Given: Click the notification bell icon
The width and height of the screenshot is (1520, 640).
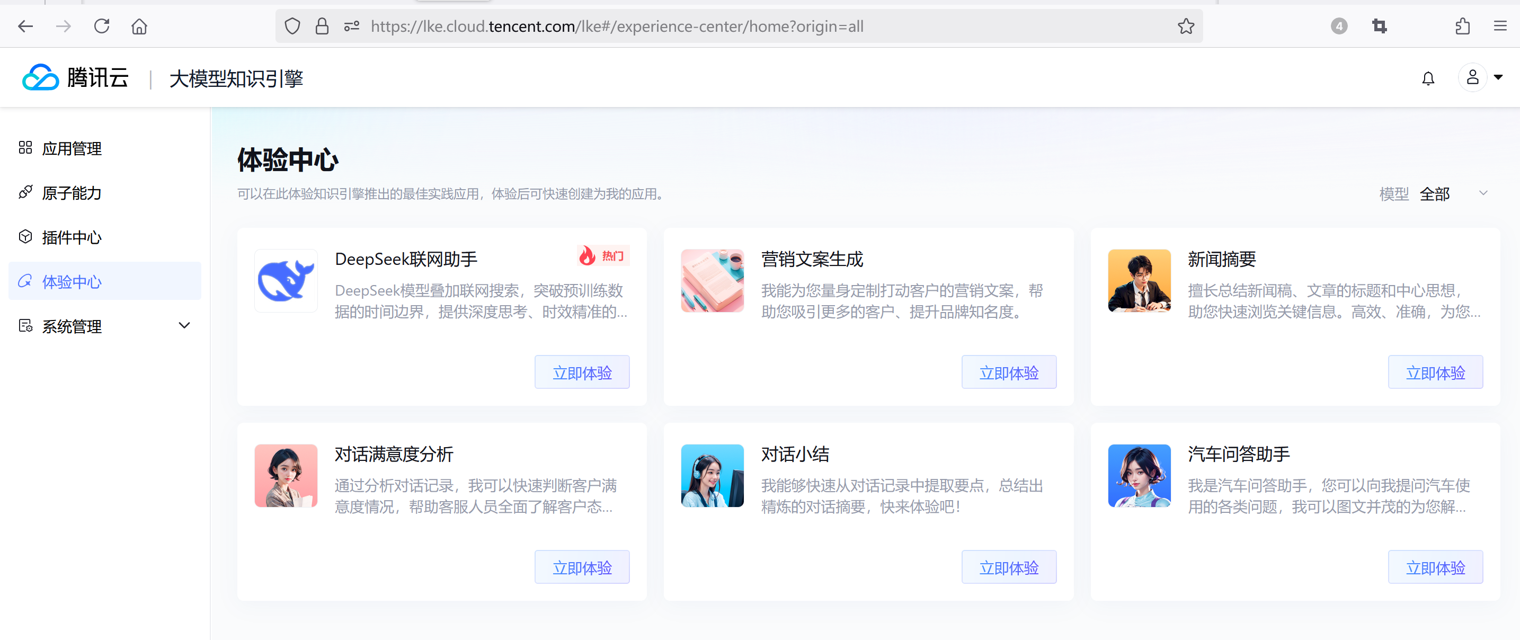Looking at the screenshot, I should tap(1427, 78).
